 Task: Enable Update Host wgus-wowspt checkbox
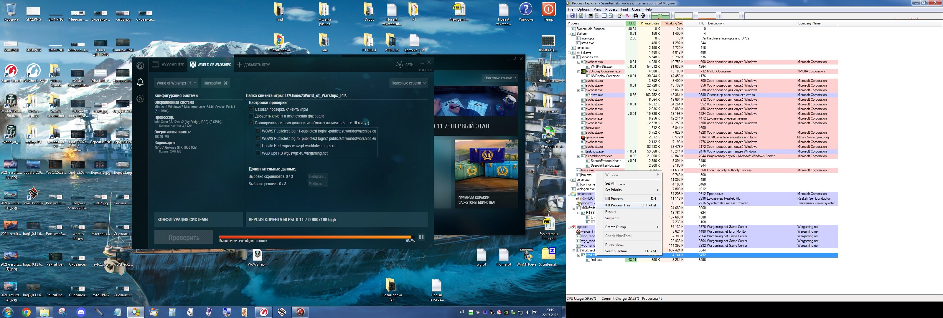258,146
